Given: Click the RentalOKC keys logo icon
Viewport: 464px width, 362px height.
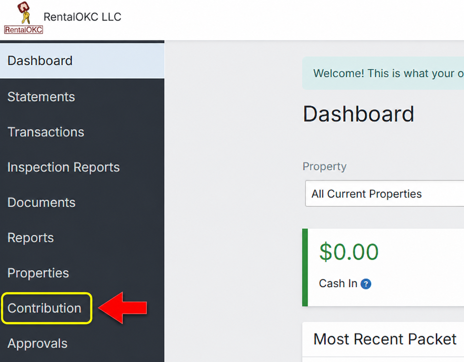Looking at the screenshot, I should click(x=24, y=17).
